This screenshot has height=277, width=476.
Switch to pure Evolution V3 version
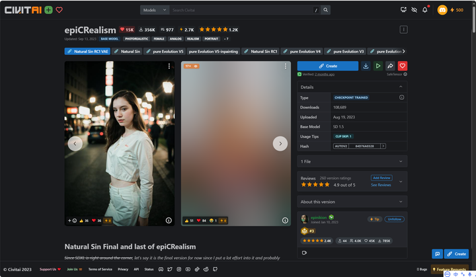345,52
